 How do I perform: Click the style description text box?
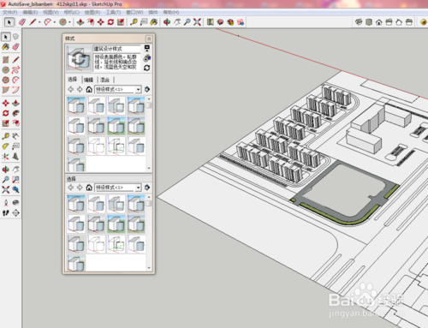[116, 62]
